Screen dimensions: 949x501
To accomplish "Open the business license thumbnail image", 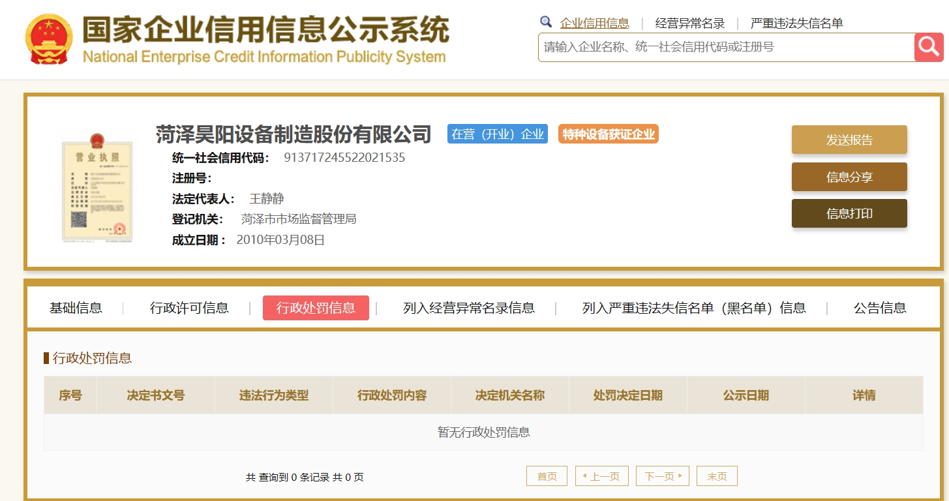I will [97, 188].
